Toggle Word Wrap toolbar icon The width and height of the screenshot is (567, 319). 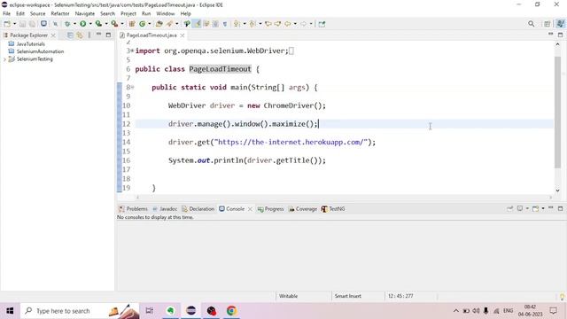tap(206, 24)
